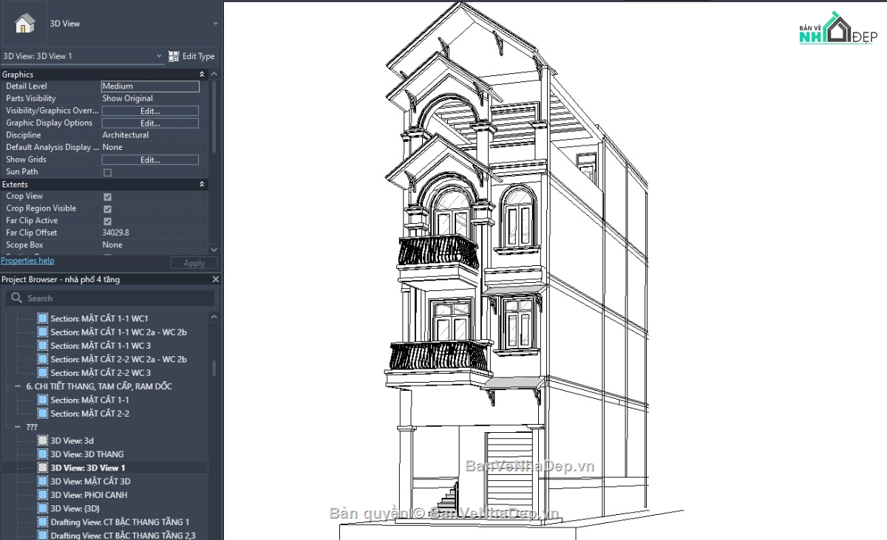Click the icon beside Section: MẶT CẮT 2-2 under CHI TIẾT THANG
887x540 pixels.
[x=42, y=414]
